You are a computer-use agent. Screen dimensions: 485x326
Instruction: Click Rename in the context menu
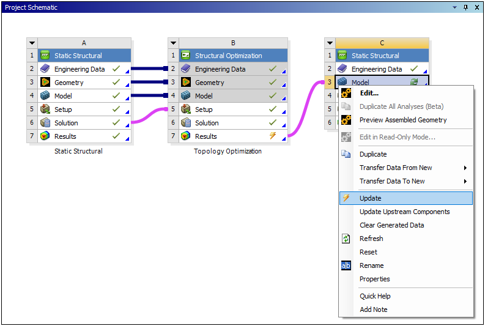[371, 265]
